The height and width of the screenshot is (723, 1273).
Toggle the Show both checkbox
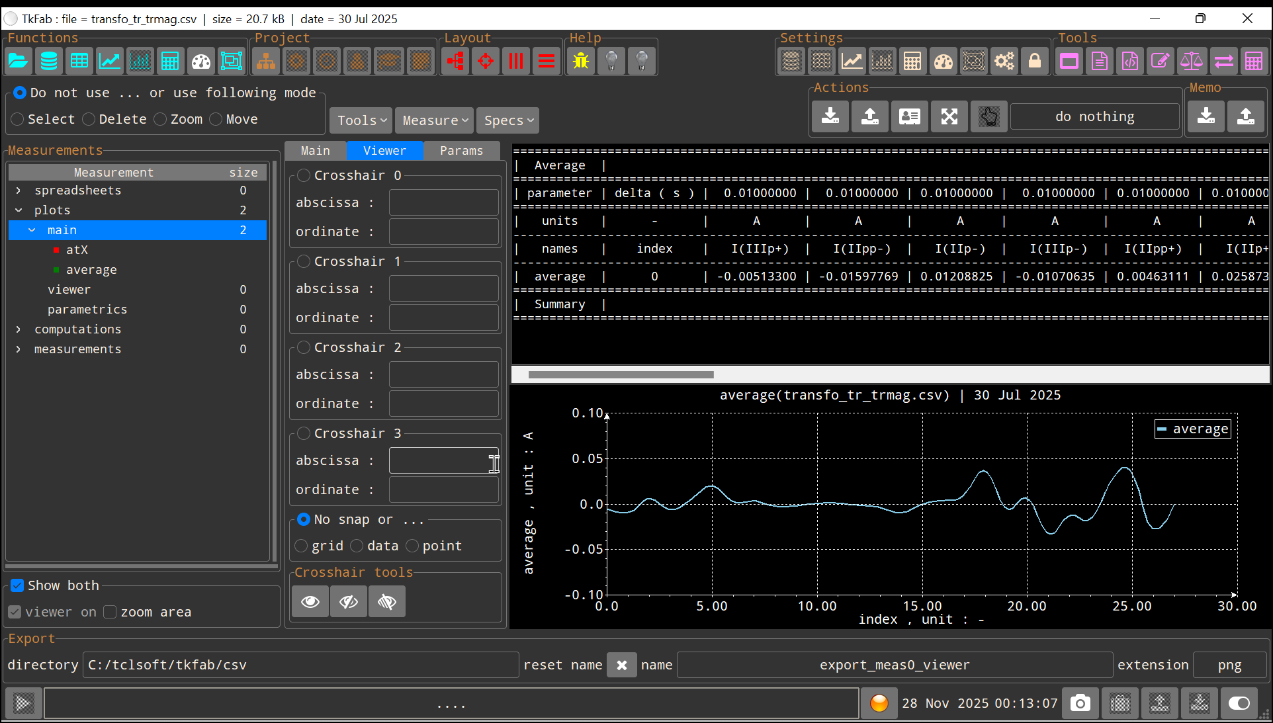(17, 585)
